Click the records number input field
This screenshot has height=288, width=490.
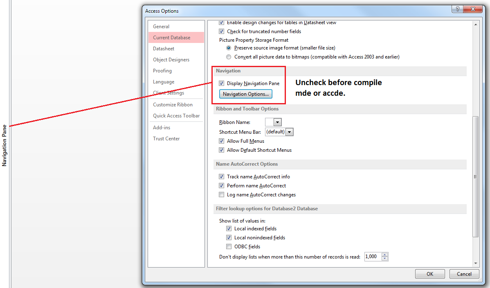tap(373, 257)
